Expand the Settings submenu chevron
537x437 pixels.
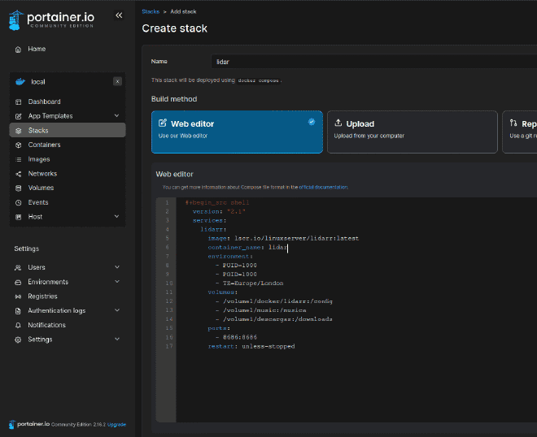pos(117,339)
